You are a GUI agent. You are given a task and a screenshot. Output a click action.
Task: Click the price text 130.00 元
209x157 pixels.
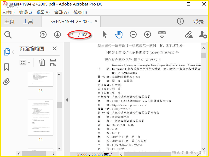[x=118, y=149]
